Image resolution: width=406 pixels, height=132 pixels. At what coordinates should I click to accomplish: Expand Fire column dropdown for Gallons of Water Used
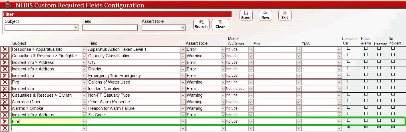coord(298,82)
